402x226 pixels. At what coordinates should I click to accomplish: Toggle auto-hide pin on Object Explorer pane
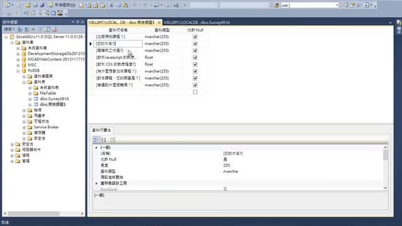pos(78,23)
